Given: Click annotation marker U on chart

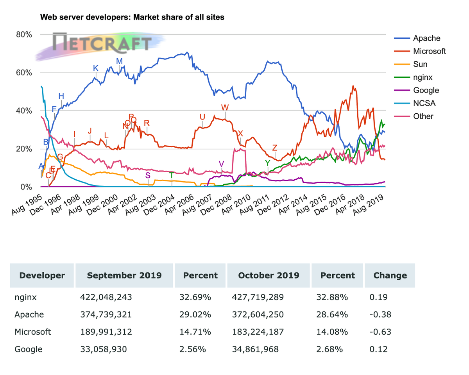Looking at the screenshot, I should click(x=202, y=117).
